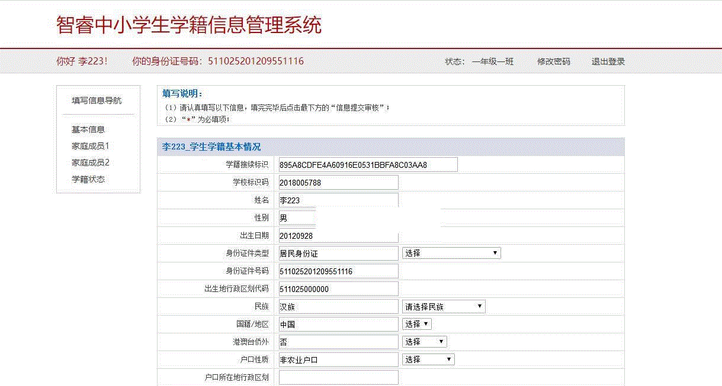Viewport: 722px width, 386px height.
Task: Click the 学籍接续标识 text field
Action: pos(367,165)
